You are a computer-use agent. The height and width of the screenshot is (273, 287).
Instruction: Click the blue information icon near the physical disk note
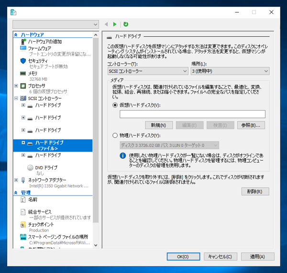point(122,155)
